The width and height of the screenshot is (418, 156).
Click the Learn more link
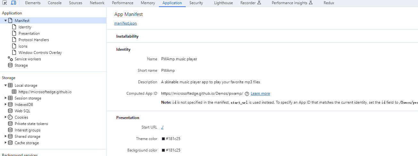click(x=260, y=93)
